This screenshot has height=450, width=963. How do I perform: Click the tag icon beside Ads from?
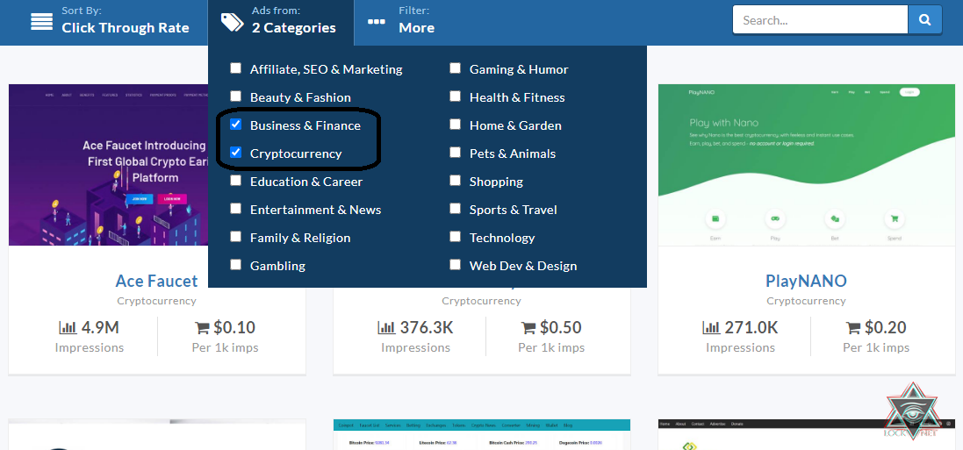pos(232,22)
